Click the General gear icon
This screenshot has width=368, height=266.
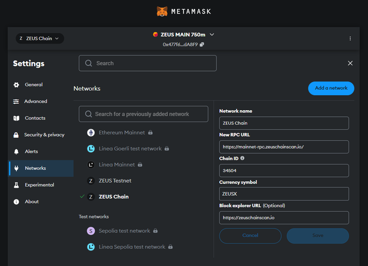click(16, 85)
